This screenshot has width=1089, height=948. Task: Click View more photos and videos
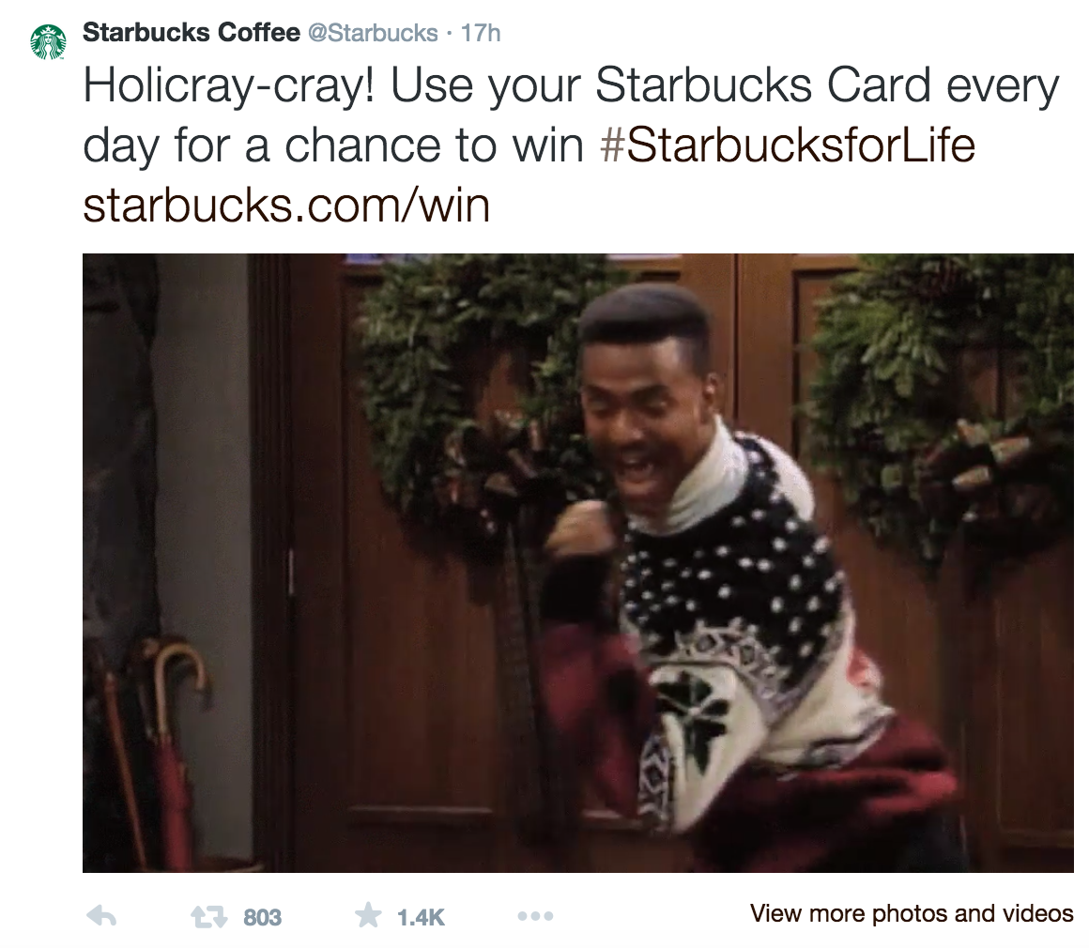(x=912, y=913)
